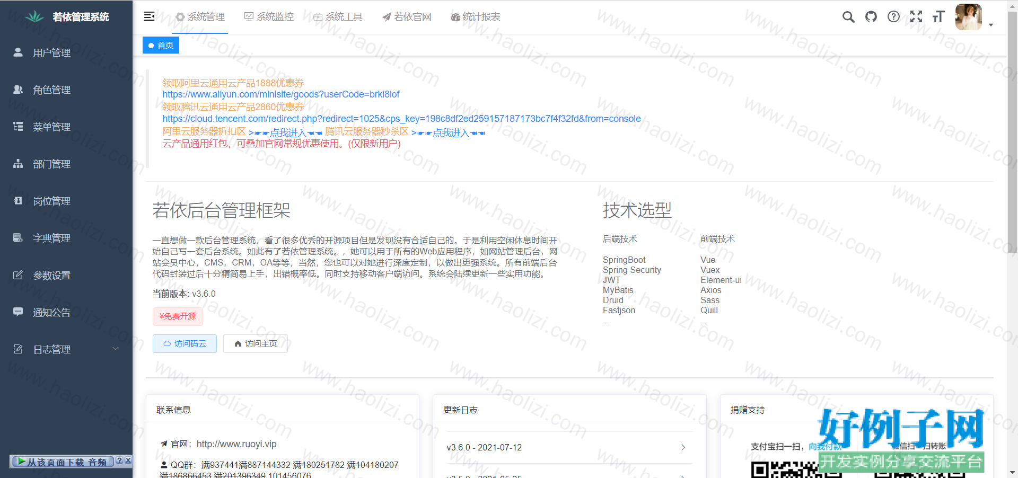1018x478 pixels.
Task: Click Axios in the frontend list
Action: click(711, 290)
